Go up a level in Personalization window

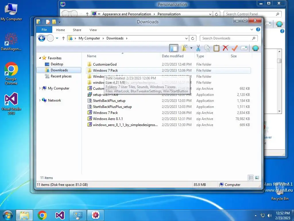(x=87, y=14)
